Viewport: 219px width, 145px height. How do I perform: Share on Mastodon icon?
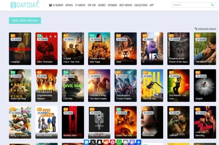tap(132, 142)
